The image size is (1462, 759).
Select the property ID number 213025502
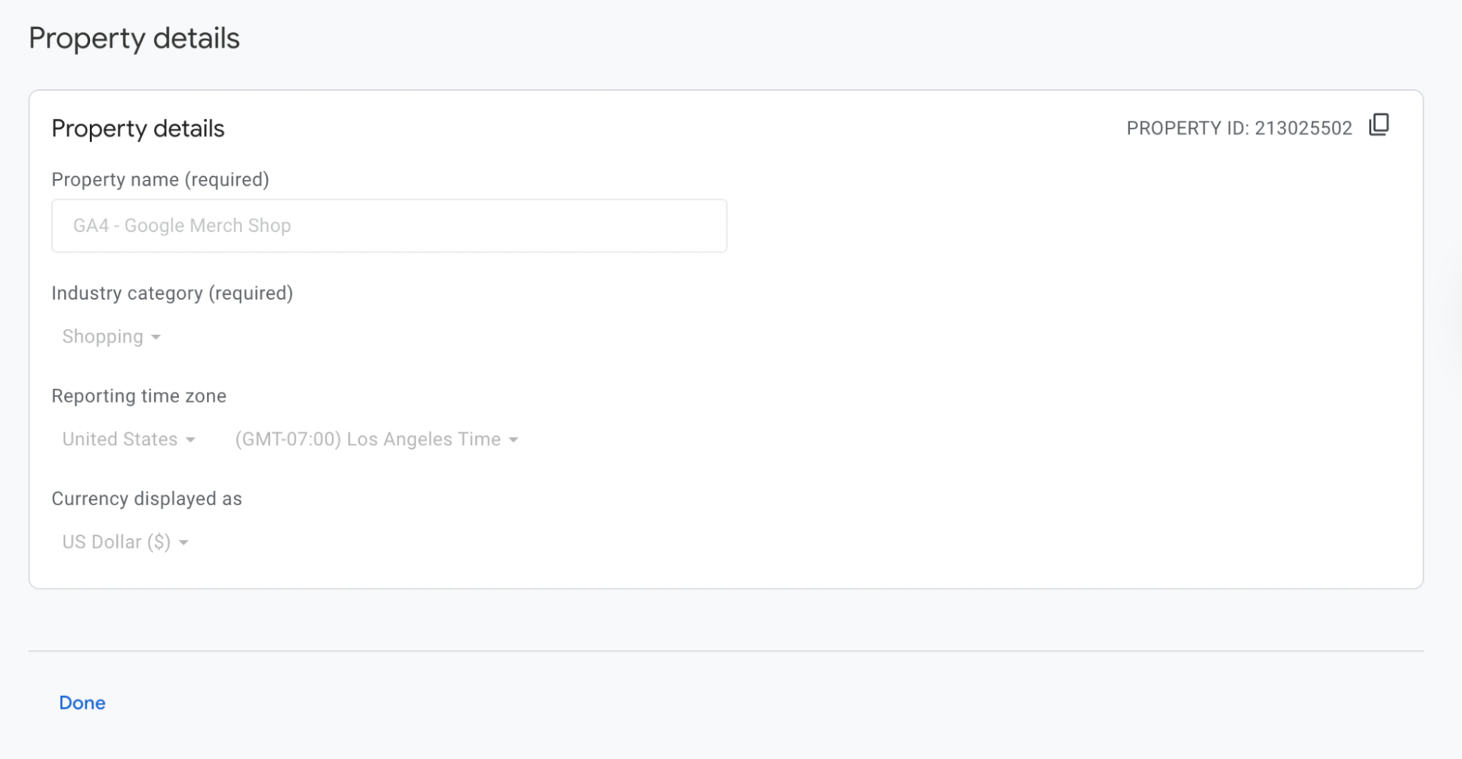point(1303,129)
